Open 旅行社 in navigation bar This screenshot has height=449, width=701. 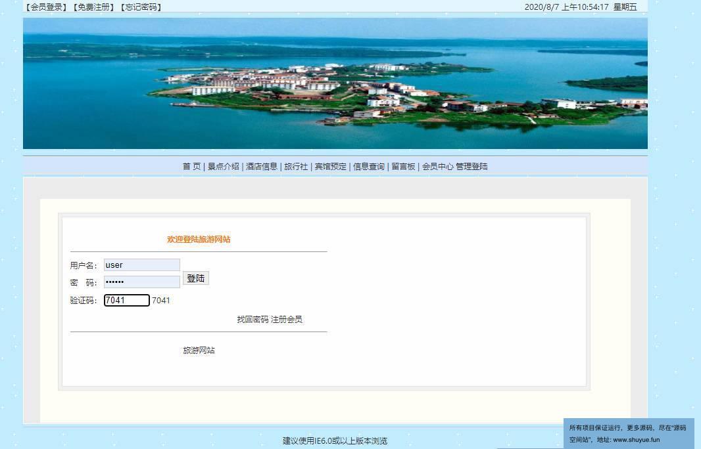point(296,167)
